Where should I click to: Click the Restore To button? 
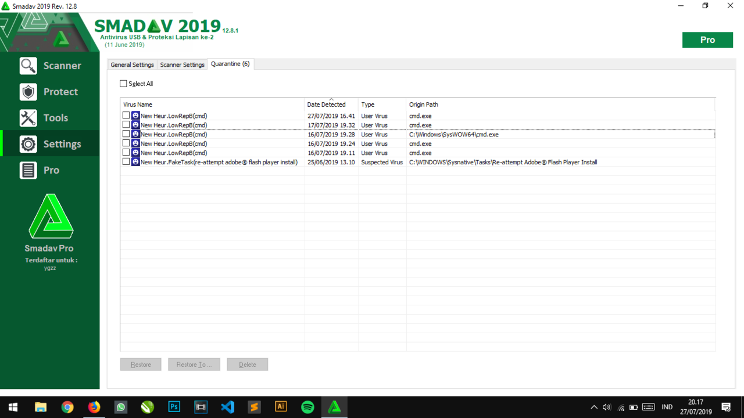[194, 365]
